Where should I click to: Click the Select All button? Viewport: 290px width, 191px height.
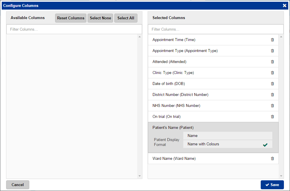[x=126, y=18]
